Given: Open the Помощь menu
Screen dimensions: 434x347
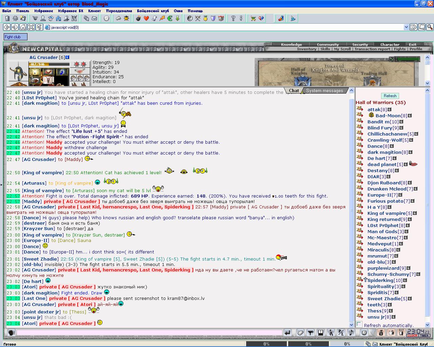Looking at the screenshot, I should coord(195,11).
